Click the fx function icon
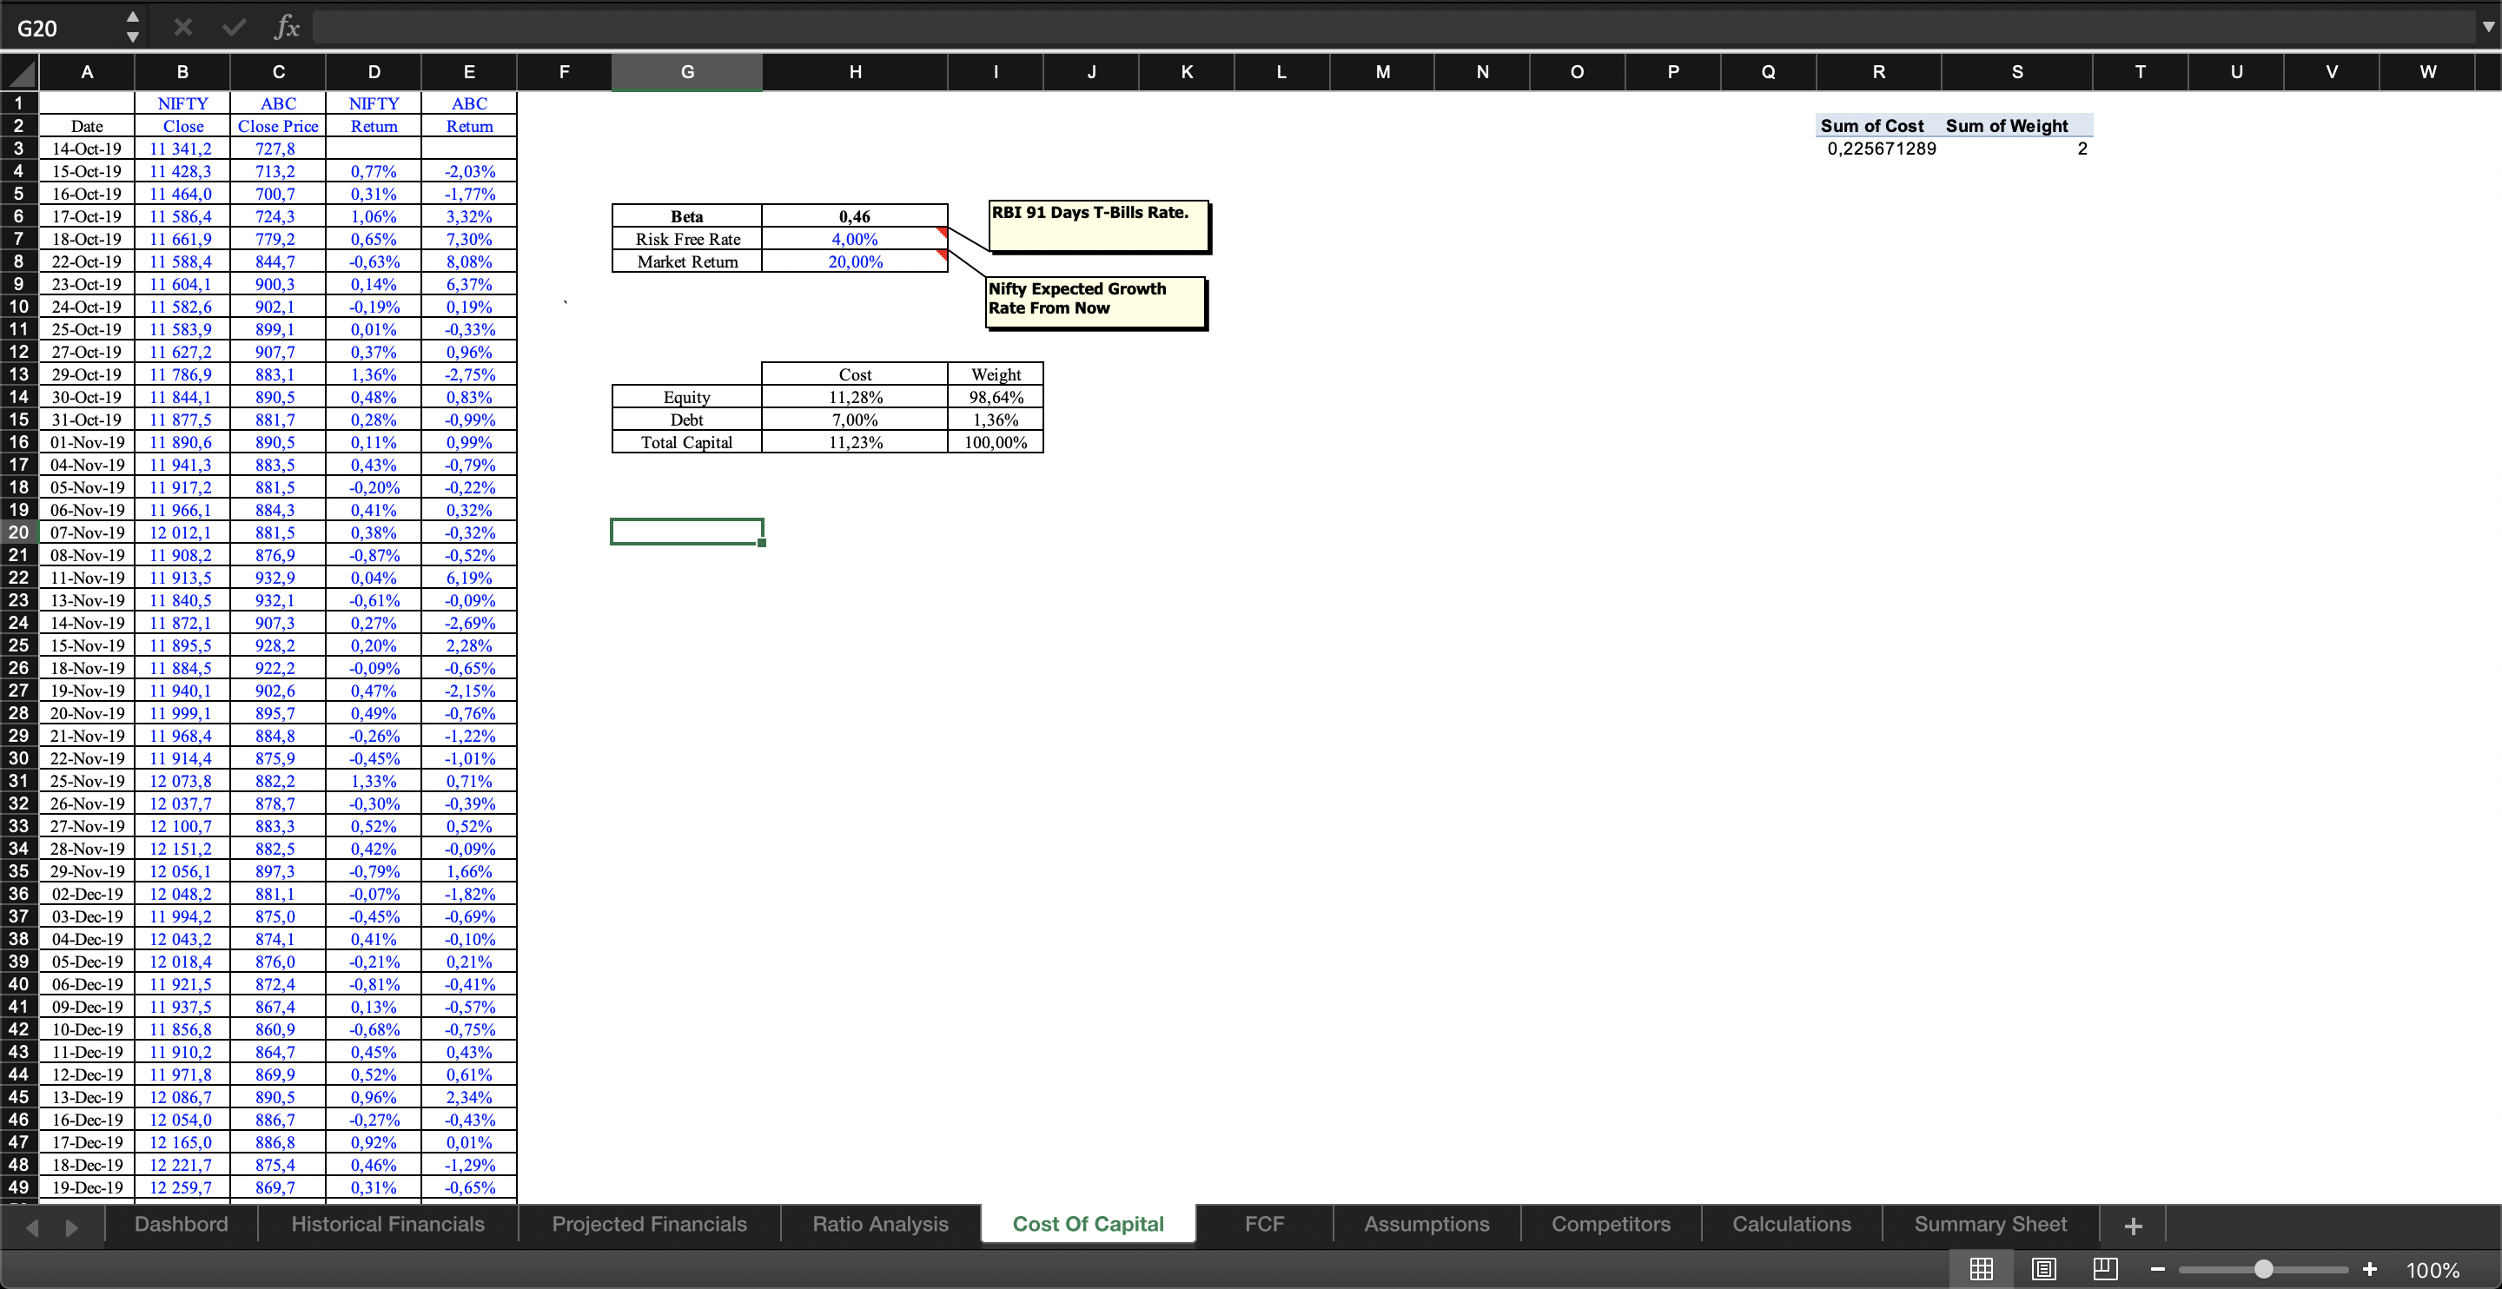Image resolution: width=2502 pixels, height=1289 pixels. pos(287,26)
